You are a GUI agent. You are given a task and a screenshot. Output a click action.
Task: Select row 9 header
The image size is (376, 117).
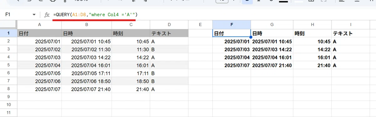pos(8,97)
